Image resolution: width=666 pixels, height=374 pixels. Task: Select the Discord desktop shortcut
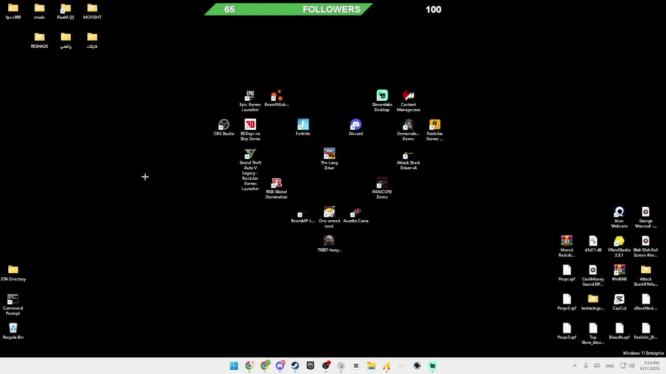click(356, 128)
